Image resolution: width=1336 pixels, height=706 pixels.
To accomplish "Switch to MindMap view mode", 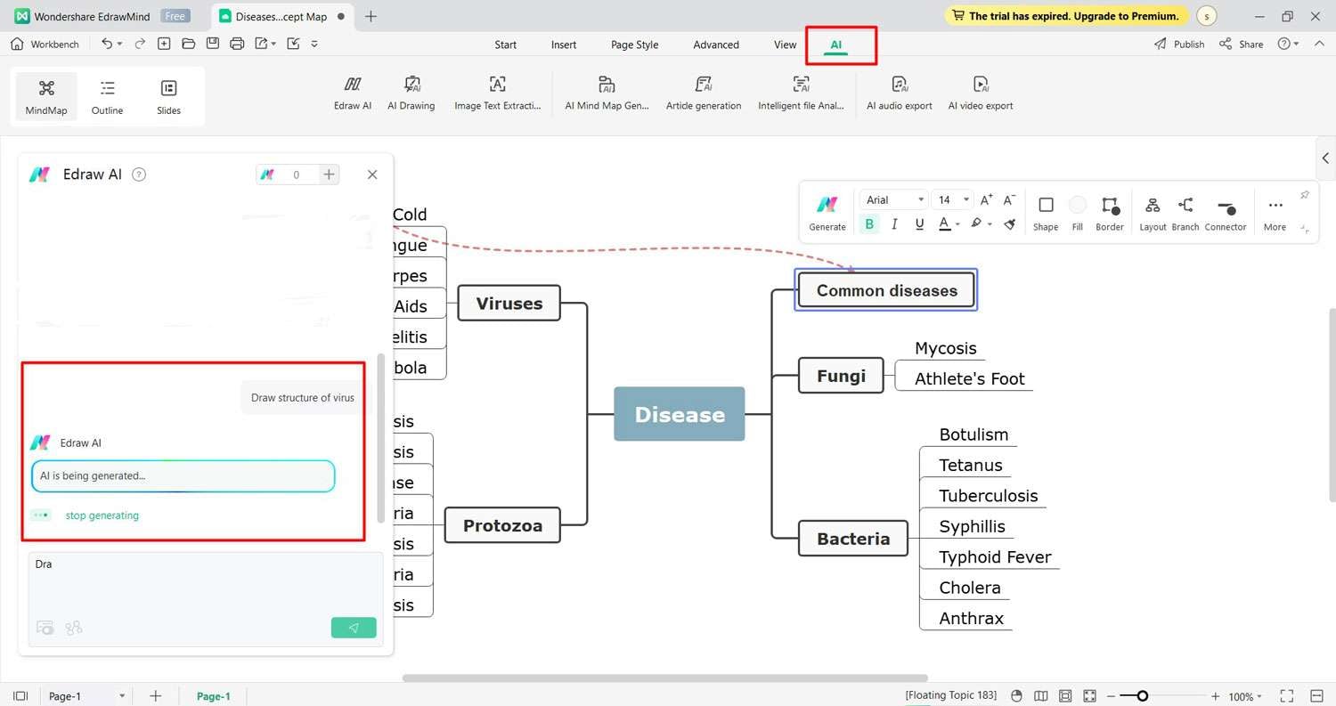I will pyautogui.click(x=46, y=97).
